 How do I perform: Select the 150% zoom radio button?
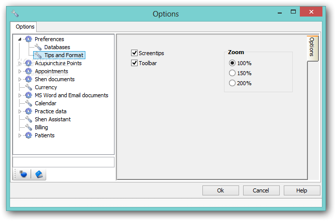tap(232, 73)
